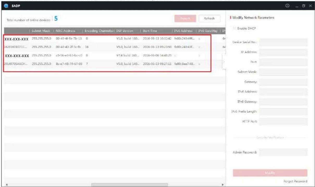Click the Gateway input field
This screenshot has height=187, width=315.
pyautogui.click(x=283, y=82)
